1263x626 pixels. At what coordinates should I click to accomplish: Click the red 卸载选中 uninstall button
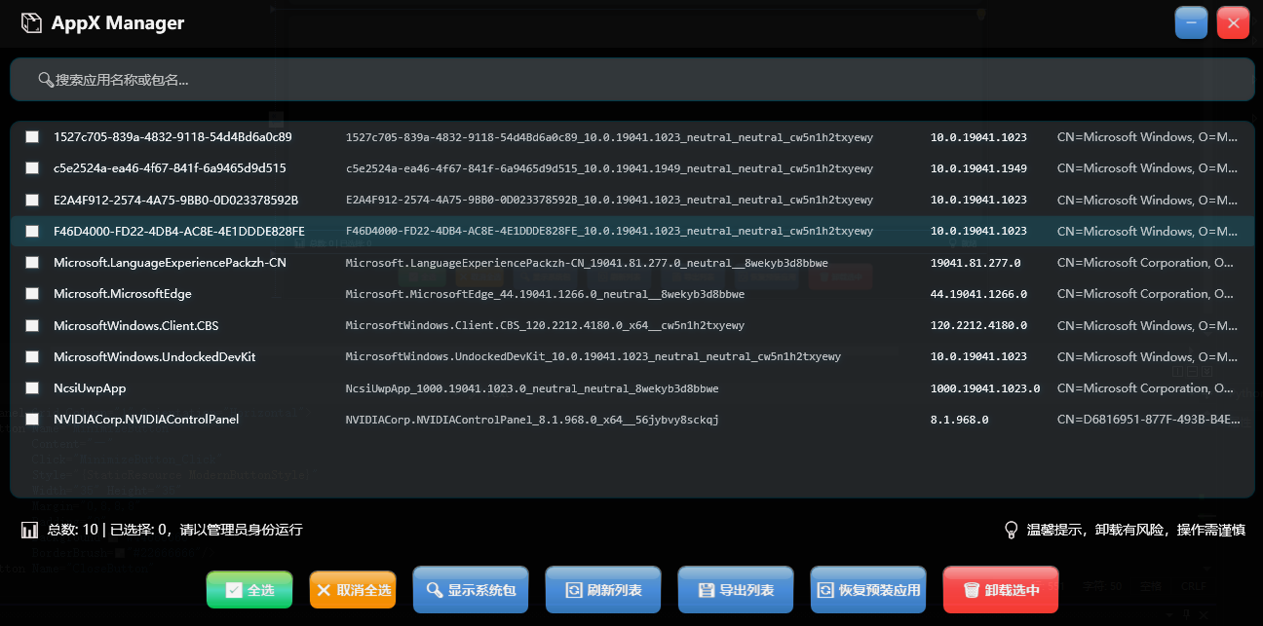tap(1001, 591)
